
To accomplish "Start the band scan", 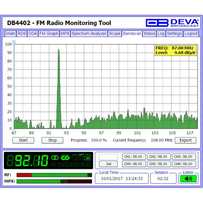I will (x=23, y=140).
